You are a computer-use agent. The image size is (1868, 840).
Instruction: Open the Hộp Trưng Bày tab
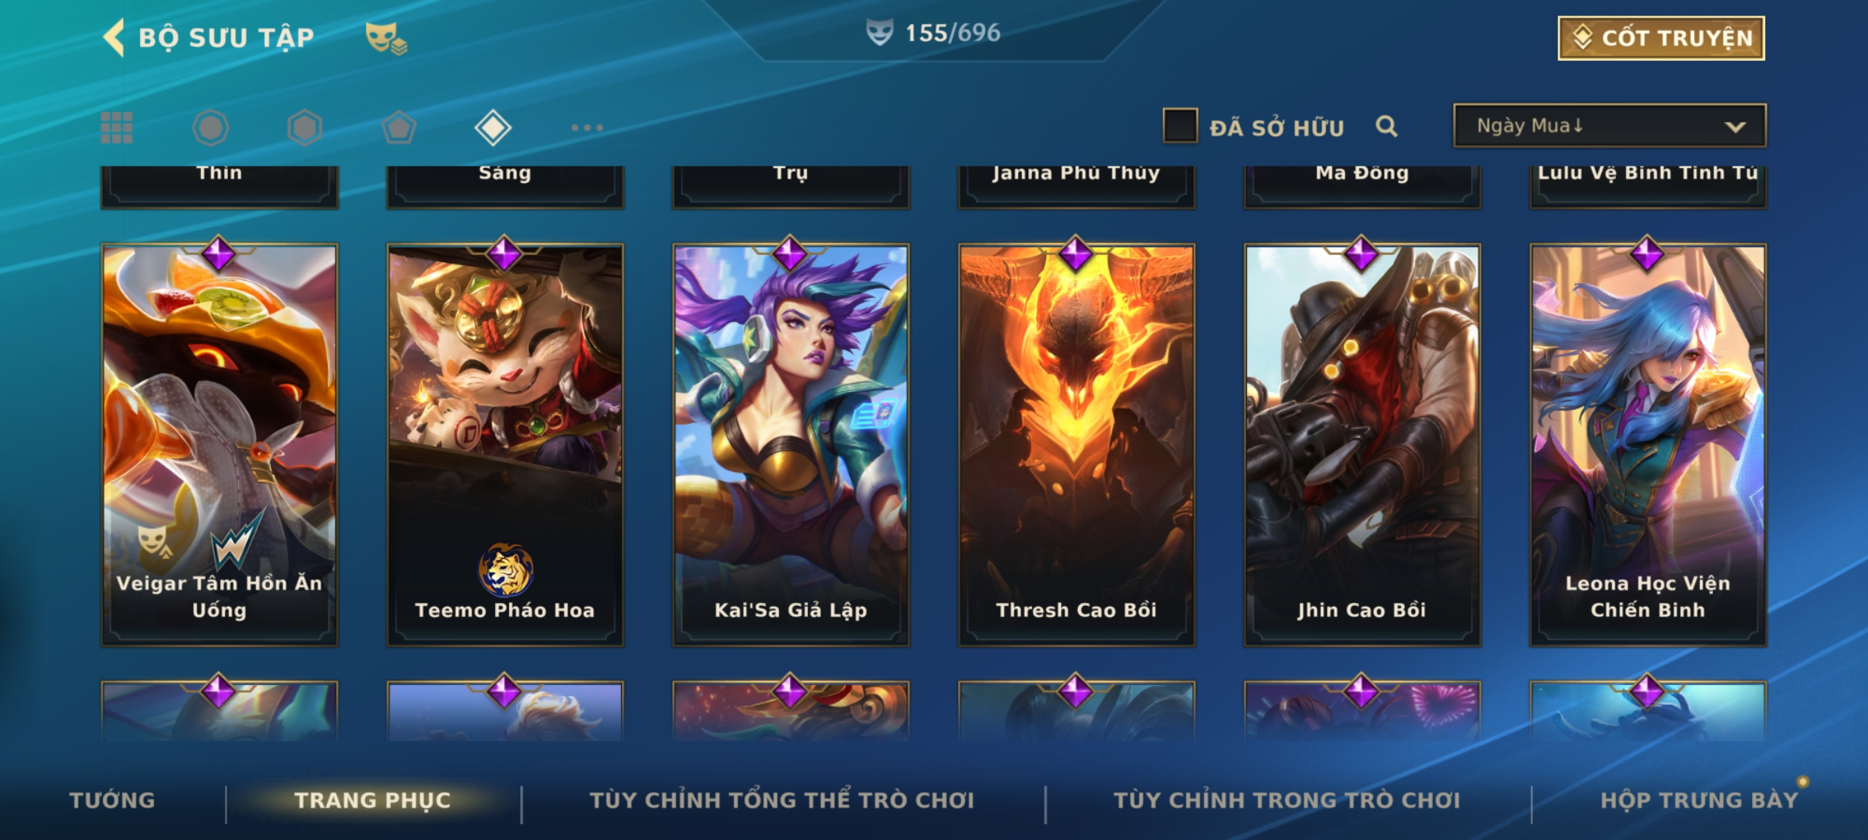tap(1699, 800)
